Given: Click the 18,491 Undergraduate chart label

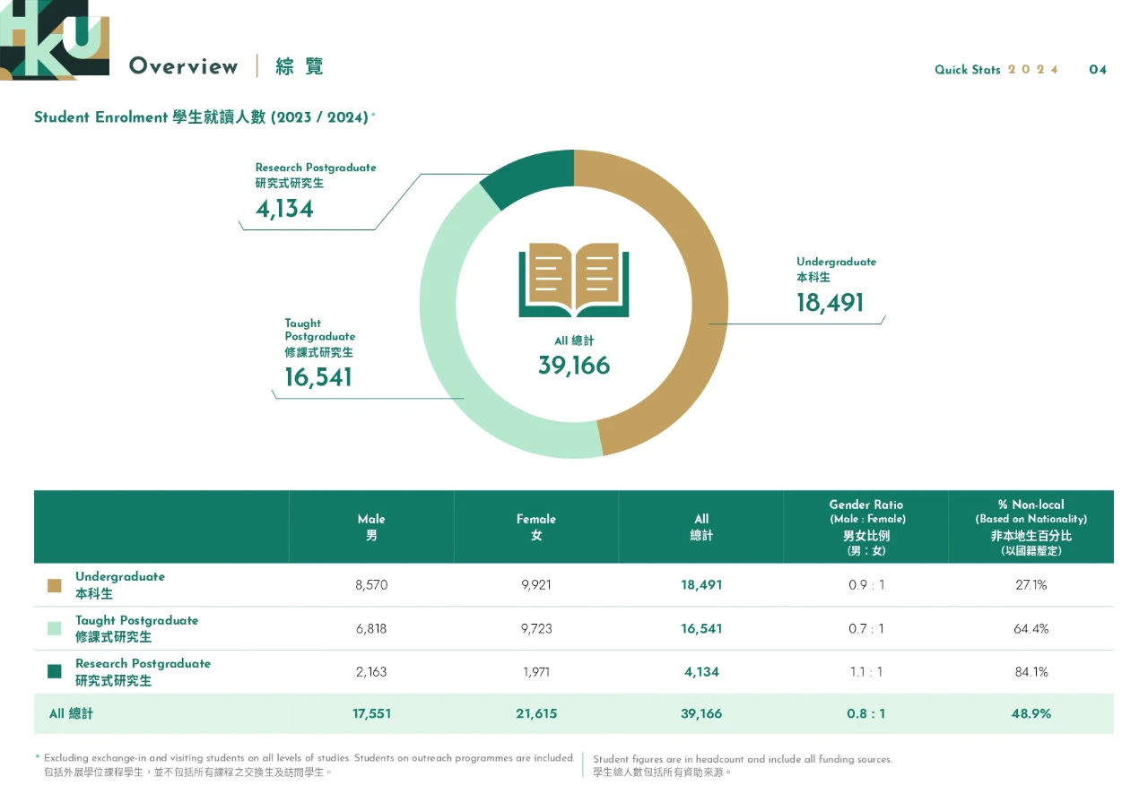Looking at the screenshot, I should [830, 303].
